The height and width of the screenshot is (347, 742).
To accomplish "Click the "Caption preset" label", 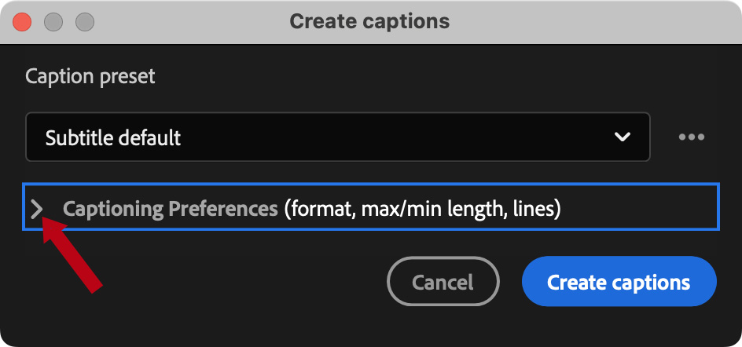I will (x=90, y=76).
